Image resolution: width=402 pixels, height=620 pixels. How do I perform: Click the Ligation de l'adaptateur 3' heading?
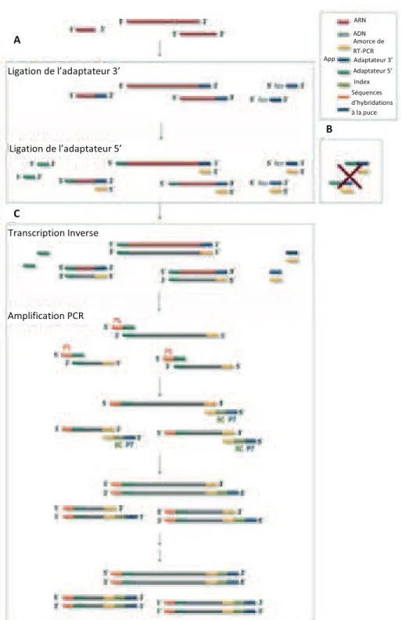[x=64, y=71]
